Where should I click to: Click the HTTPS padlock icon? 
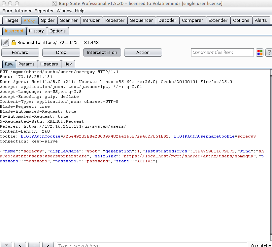click(14, 43)
